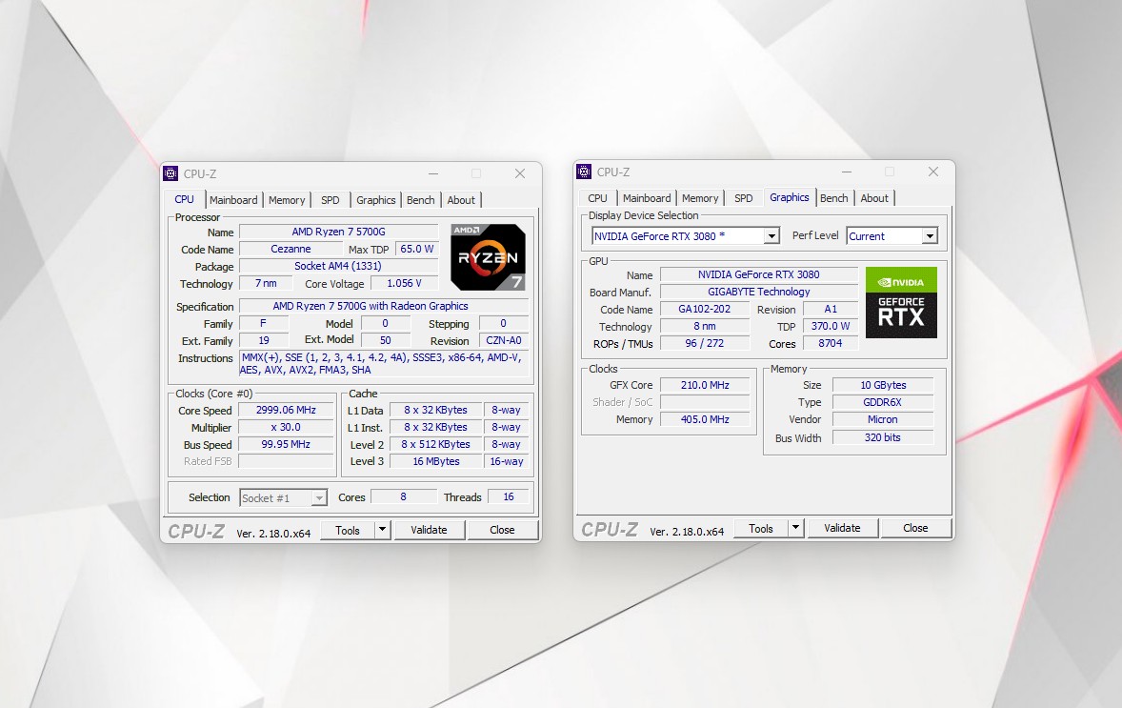
Task: Close the right CPU-Z window with X
Action: click(933, 172)
